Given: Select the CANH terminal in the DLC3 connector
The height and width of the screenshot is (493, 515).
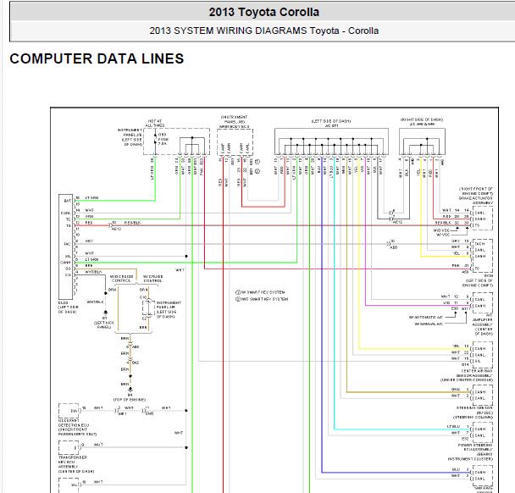Looking at the screenshot, I should [x=66, y=263].
